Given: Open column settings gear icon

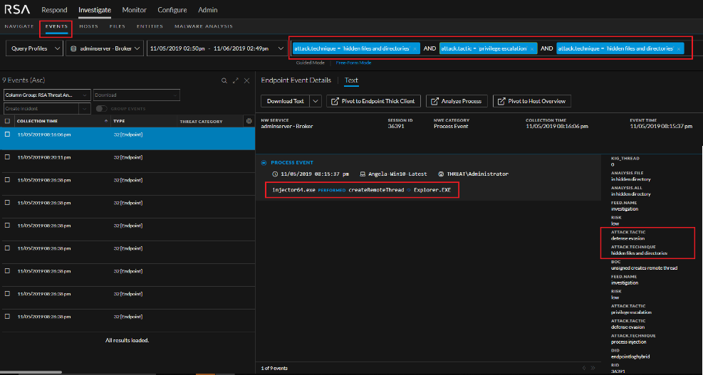Looking at the screenshot, I should (249, 122).
